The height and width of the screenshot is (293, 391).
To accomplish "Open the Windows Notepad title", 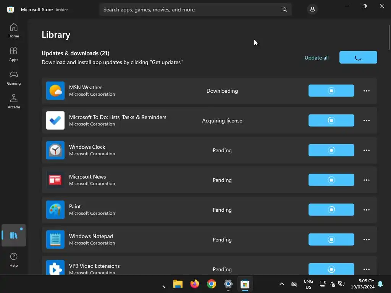I will pos(91,236).
